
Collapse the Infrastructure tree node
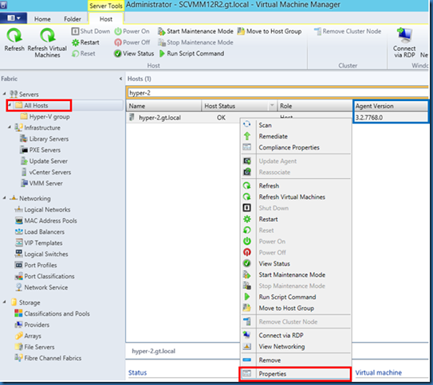[x=10, y=127]
